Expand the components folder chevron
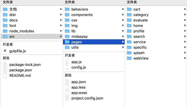The width and height of the screenshot is (187, 107). coord(123,15)
